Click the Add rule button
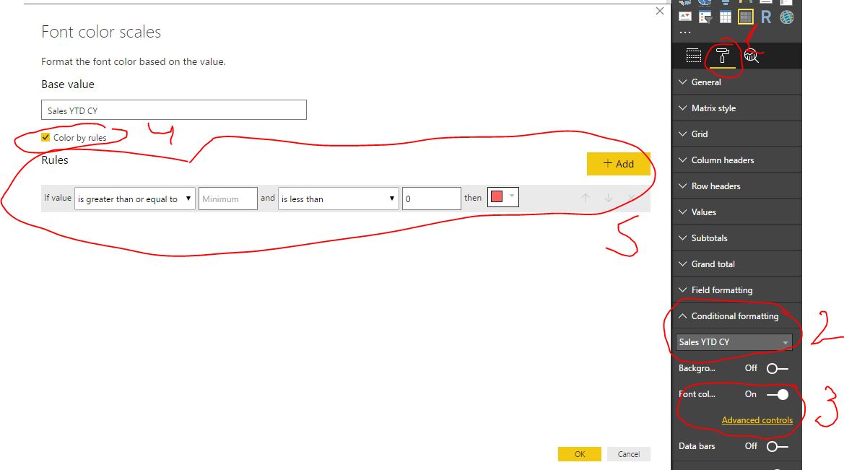 pos(619,164)
